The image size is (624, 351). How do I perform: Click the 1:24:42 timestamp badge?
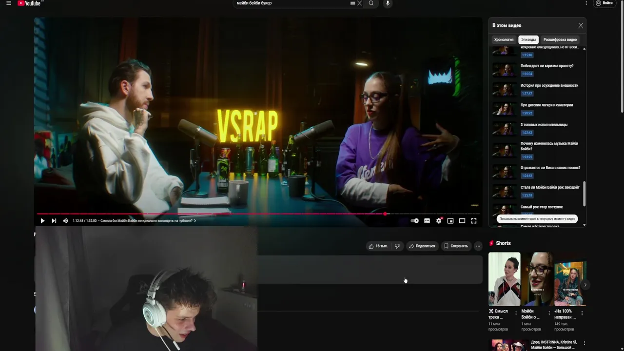pos(527,175)
